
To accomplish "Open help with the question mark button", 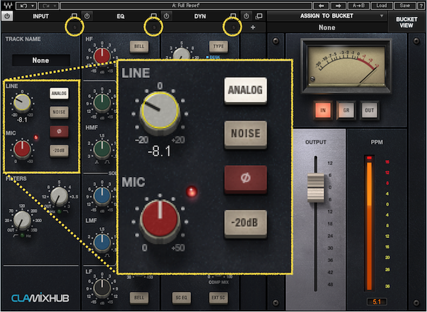I will click(421, 6).
